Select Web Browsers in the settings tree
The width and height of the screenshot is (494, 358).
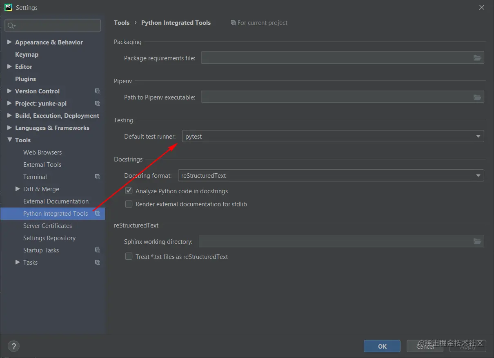coord(42,152)
